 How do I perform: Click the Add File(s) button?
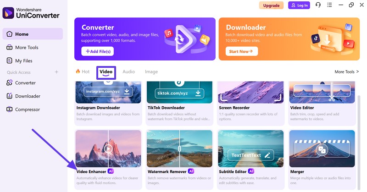pos(98,51)
